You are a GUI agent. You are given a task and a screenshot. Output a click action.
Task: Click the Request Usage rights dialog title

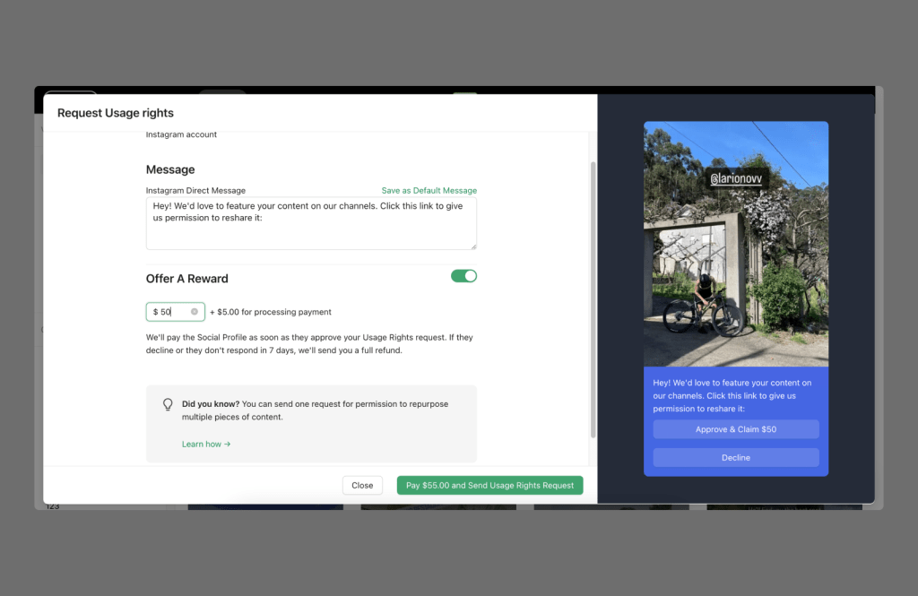pos(116,113)
